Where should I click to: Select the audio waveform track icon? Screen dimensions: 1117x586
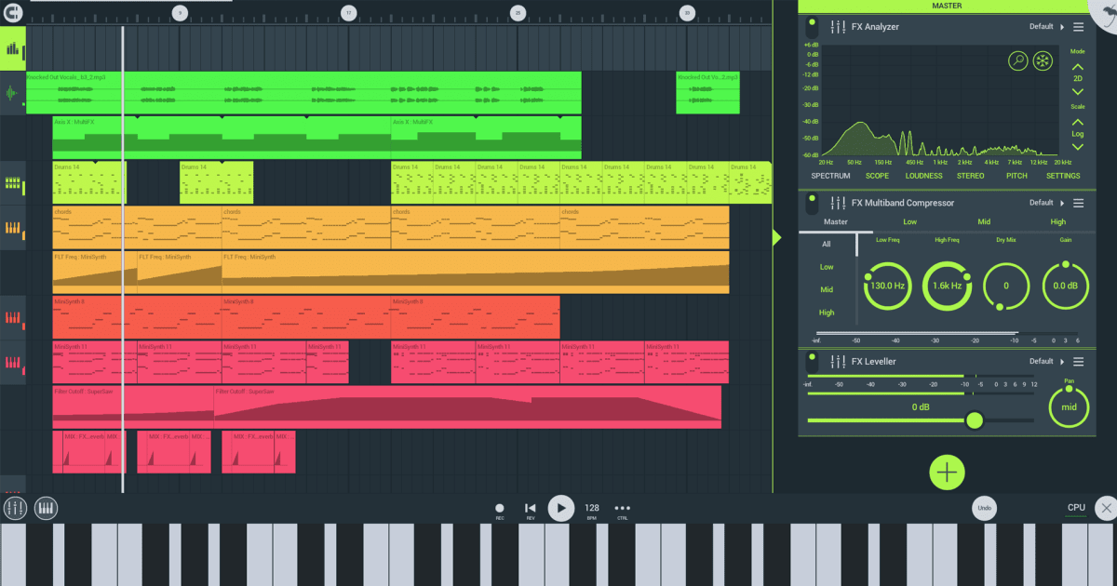[x=13, y=93]
